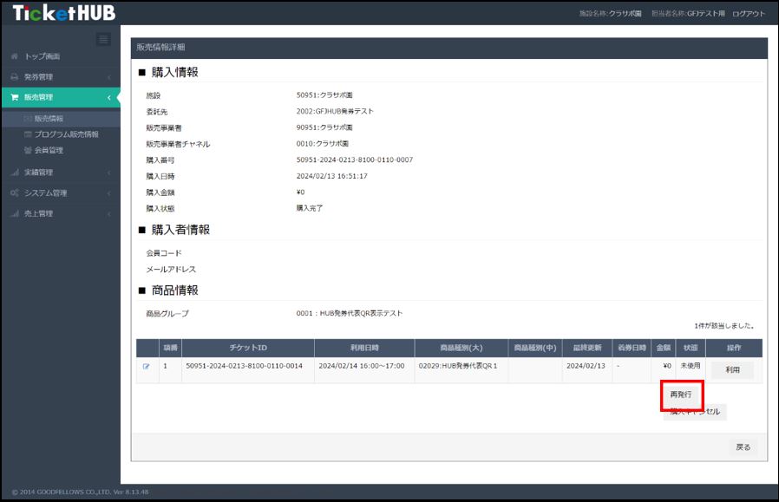Collapse the 販売管理 menu chevron
This screenshot has width=779, height=502.
(x=108, y=97)
